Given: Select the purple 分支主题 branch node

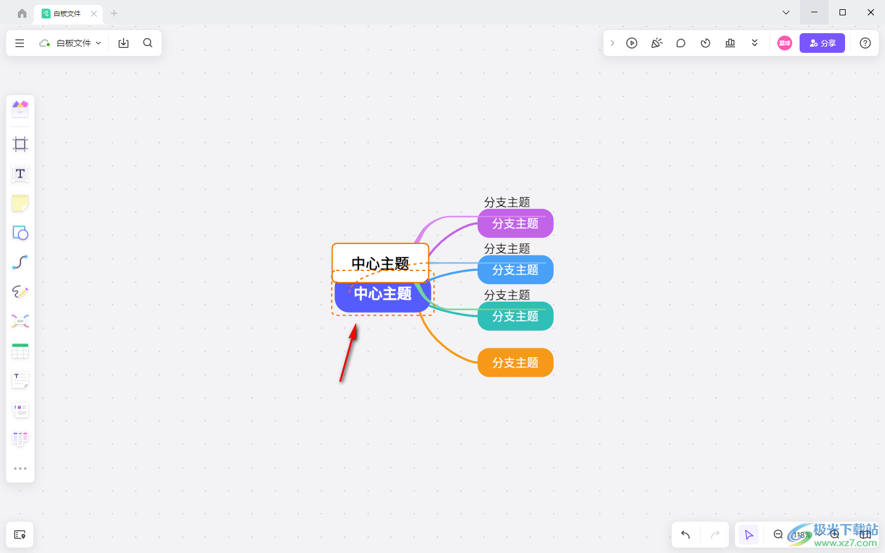Looking at the screenshot, I should (x=516, y=224).
